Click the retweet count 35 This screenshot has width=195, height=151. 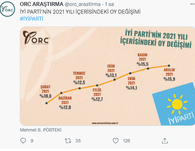[78, 141]
